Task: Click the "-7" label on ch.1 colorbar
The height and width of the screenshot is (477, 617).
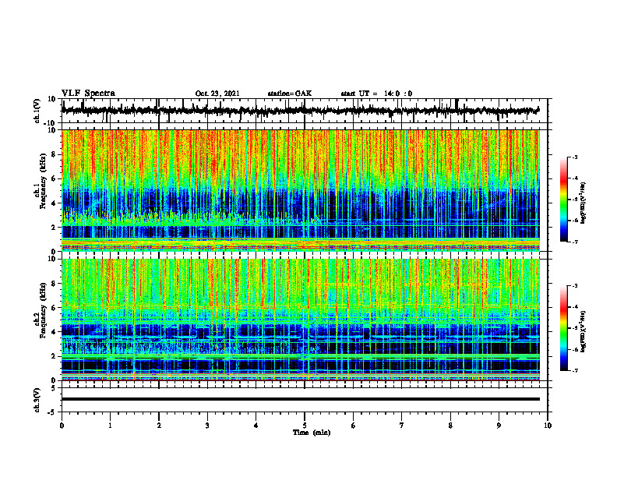Action: [x=575, y=242]
